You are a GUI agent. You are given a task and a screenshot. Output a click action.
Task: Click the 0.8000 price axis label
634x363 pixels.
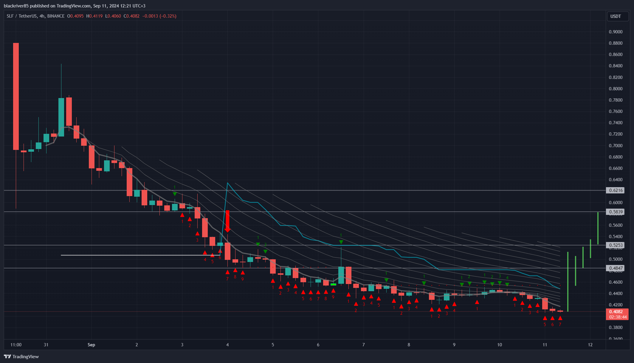click(x=616, y=89)
